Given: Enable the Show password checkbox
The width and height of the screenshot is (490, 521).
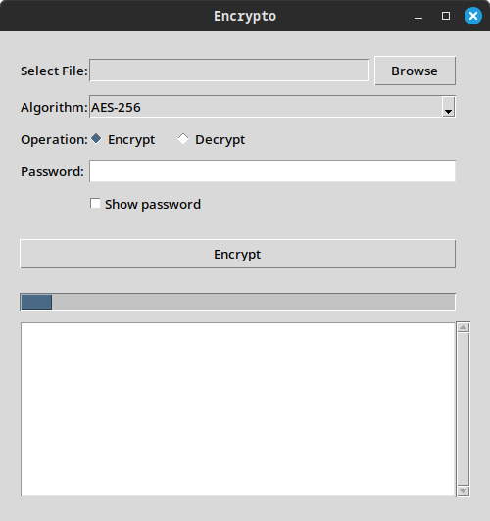Looking at the screenshot, I should [95, 204].
